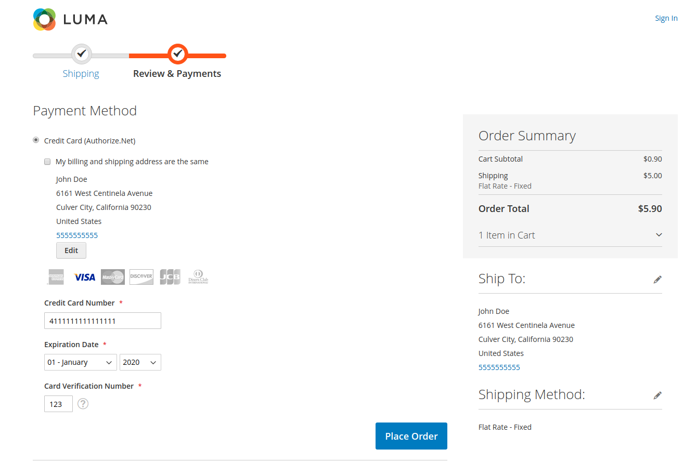Open the expiration year dropdown
The image size is (697, 462).
point(140,362)
